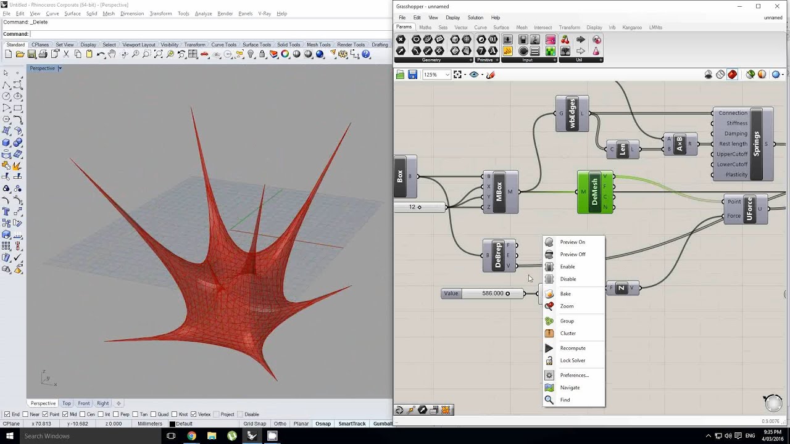
Task: Cut selection with the scissors icon
Action: click(x=66, y=54)
